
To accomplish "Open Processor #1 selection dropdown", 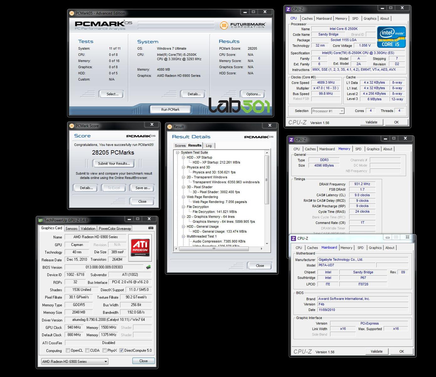I will coord(328,111).
